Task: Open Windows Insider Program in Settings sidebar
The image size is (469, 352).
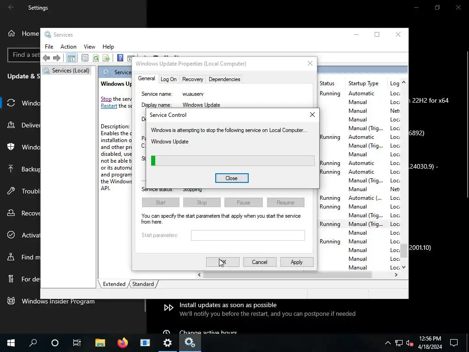Action: 58,301
